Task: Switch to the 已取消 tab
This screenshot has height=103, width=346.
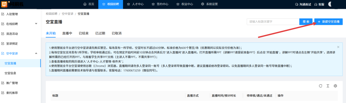Action: [117, 33]
